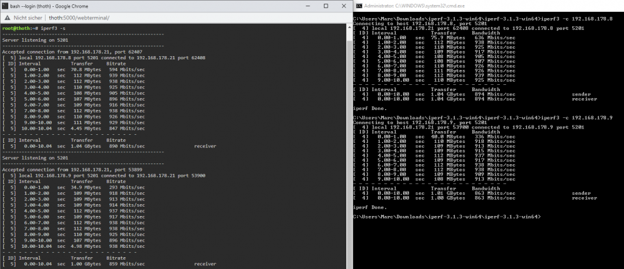Click the '859 Mbits/sec' receiver summary bitrate
This screenshot has height=269, width=624.
(126, 264)
